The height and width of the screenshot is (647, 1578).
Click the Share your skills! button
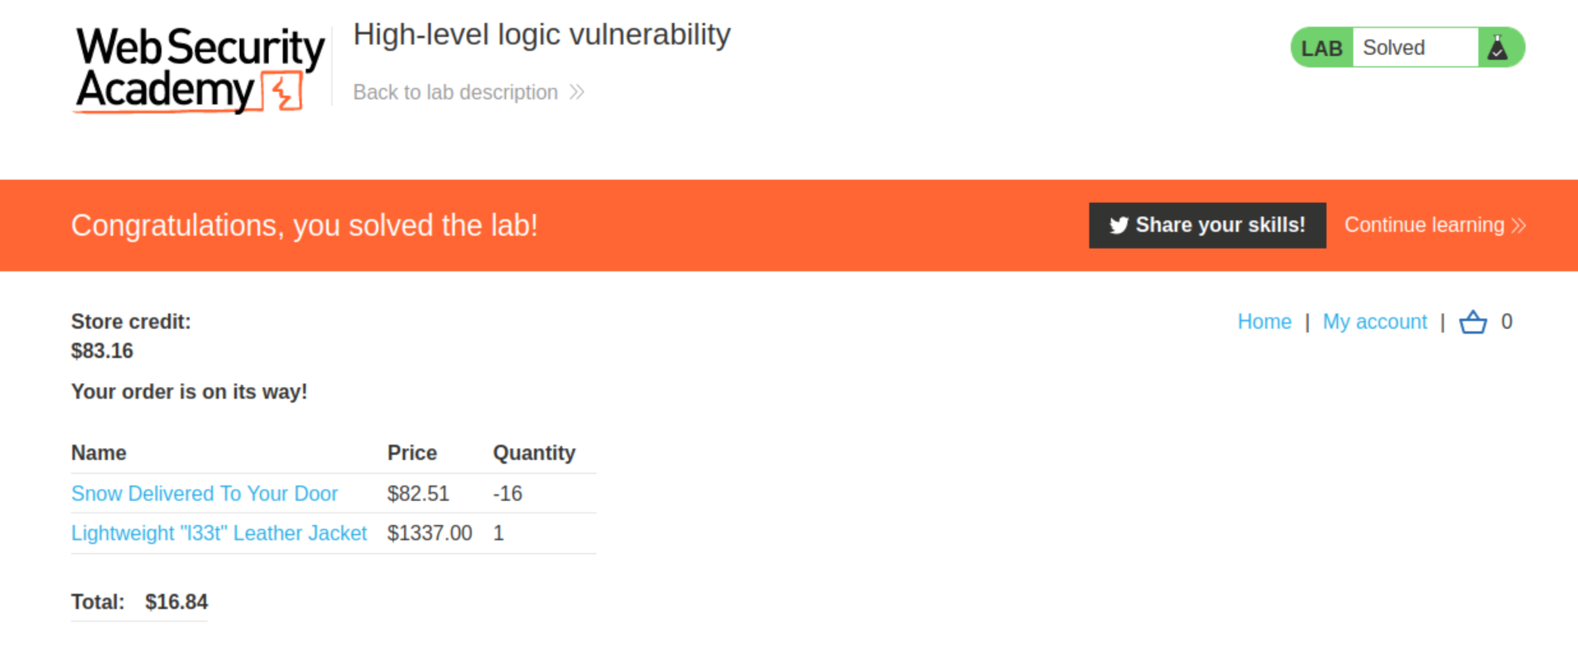click(x=1207, y=225)
